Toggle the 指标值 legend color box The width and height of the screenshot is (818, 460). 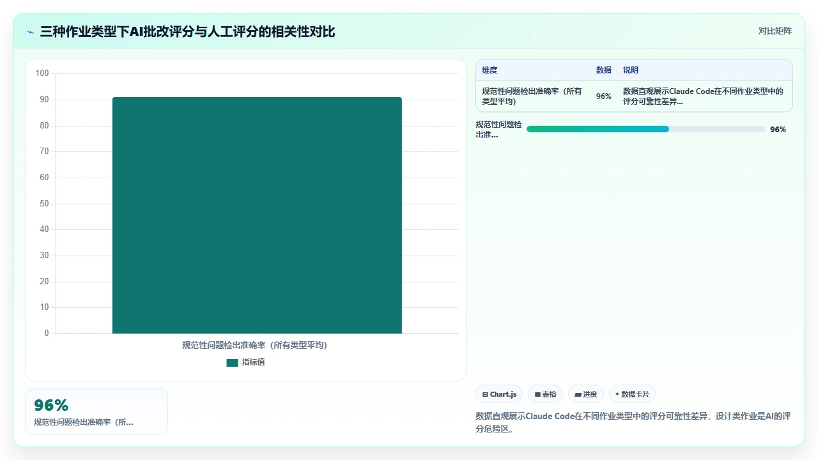232,362
